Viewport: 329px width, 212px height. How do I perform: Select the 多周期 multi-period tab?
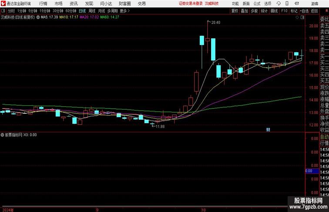(x=112, y=11)
